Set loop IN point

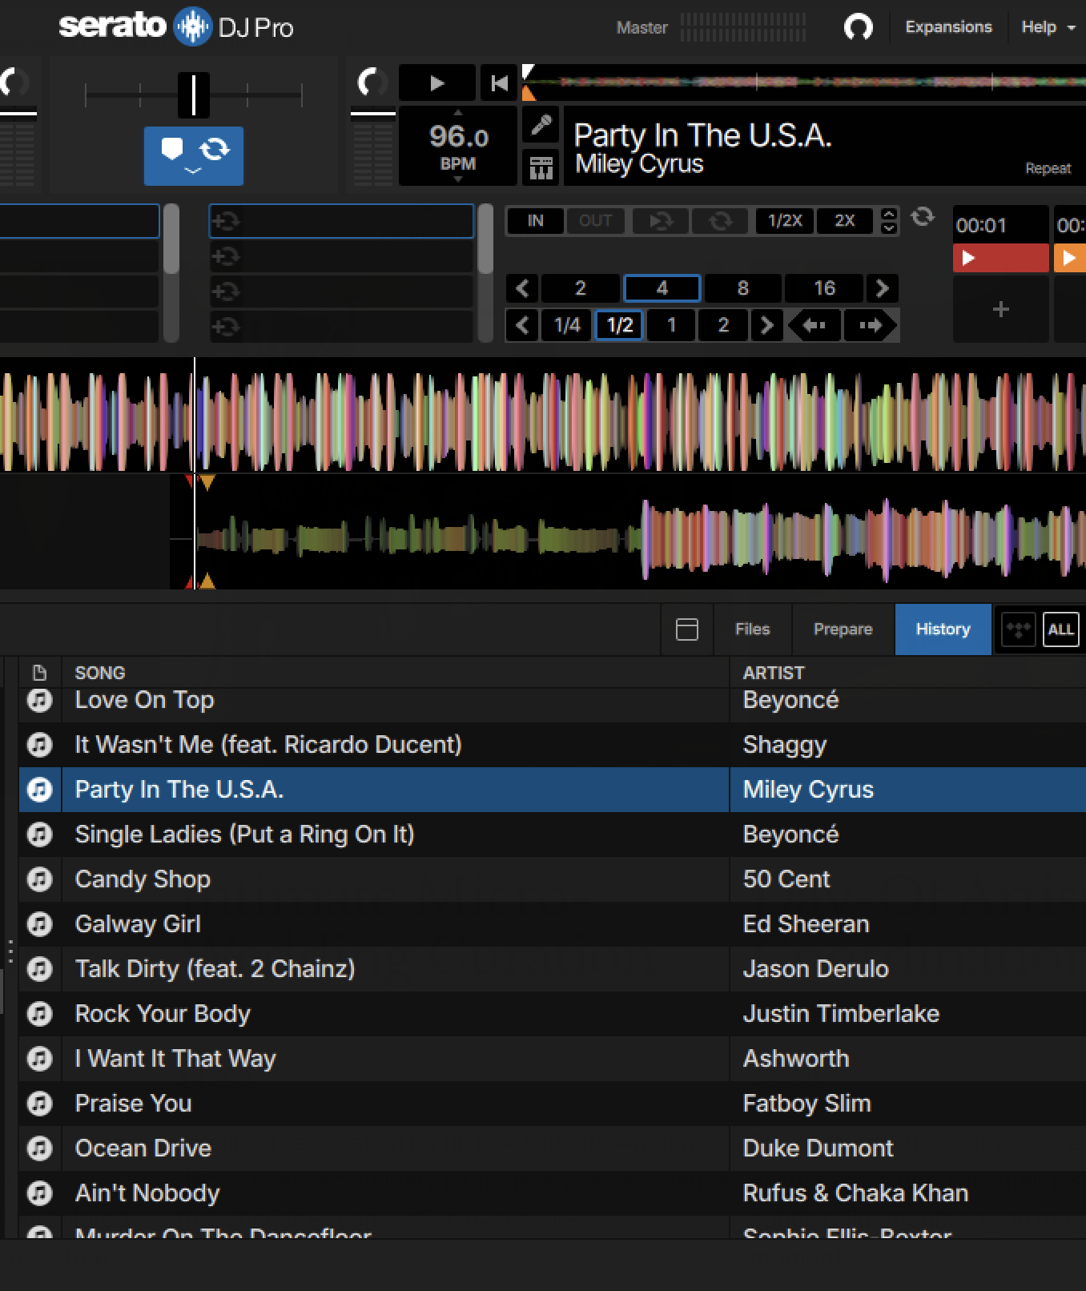coord(535,220)
